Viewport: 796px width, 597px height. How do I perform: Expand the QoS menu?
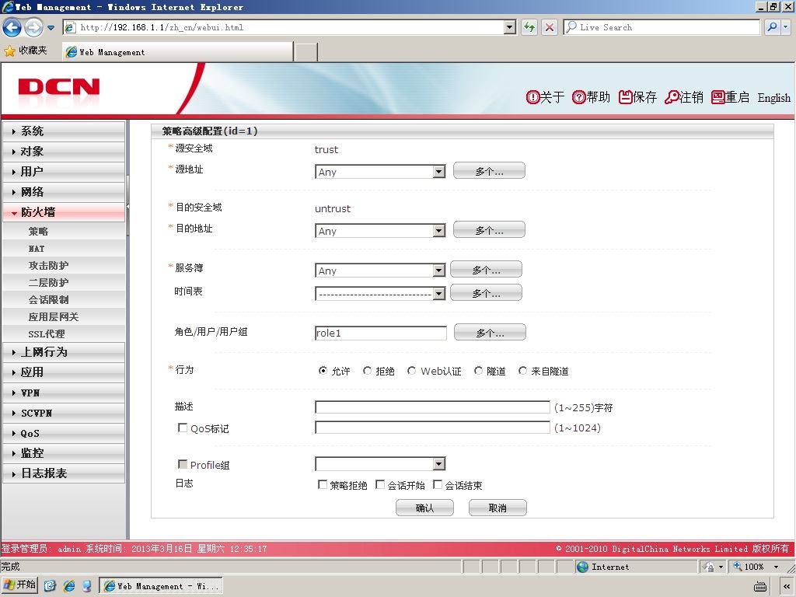pos(64,433)
